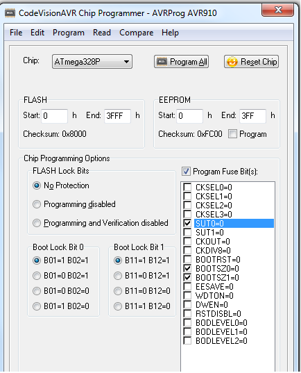Screen dimensions: 301x373
Task: Click the Reset Chip refresh icon
Action: click(232, 62)
